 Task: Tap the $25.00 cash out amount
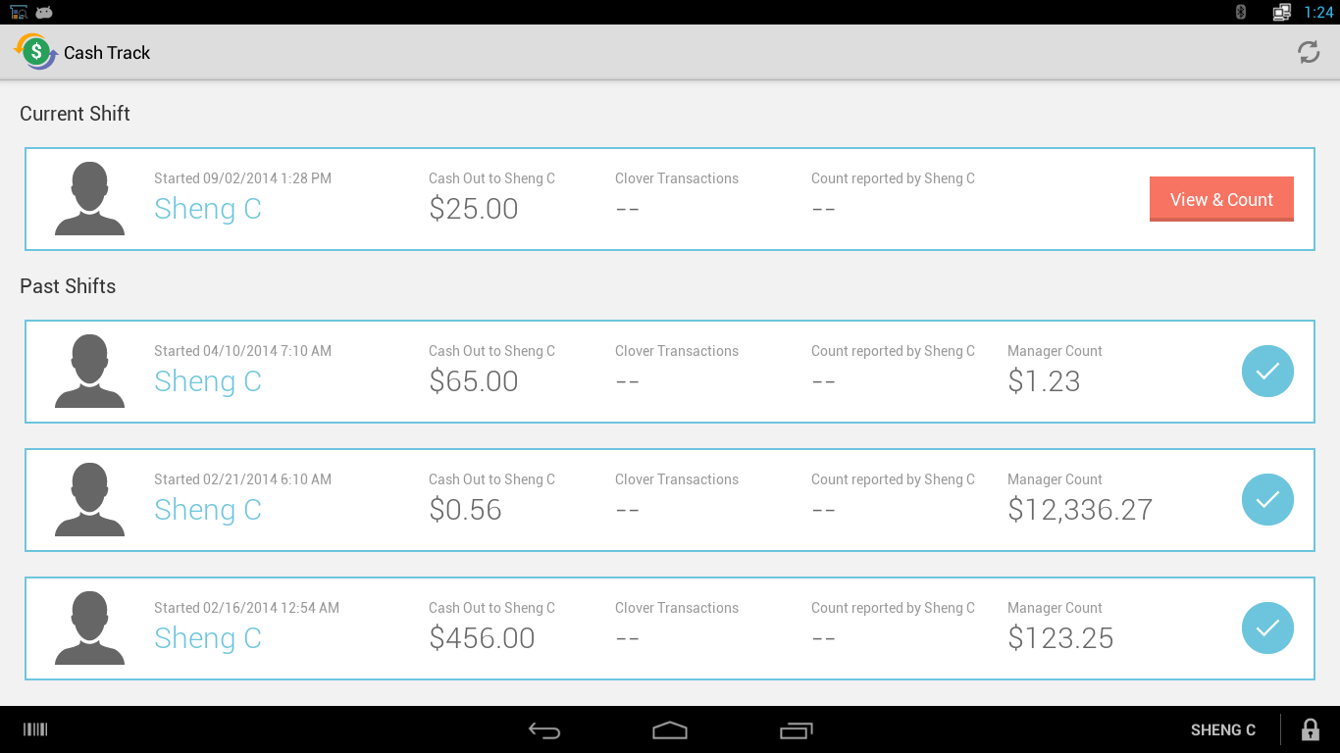pyautogui.click(x=473, y=209)
